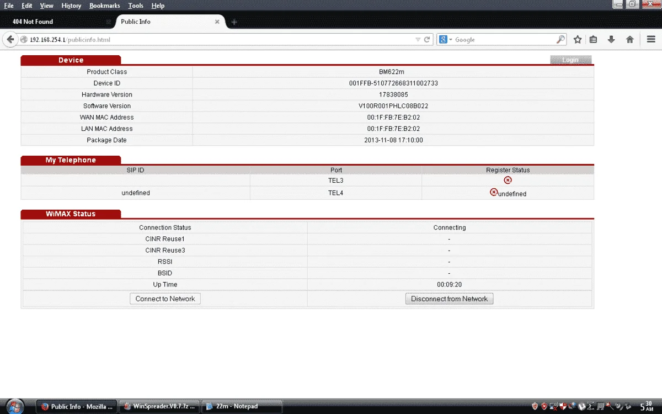Select the WAN MAC Address value
This screenshot has width=662, height=414.
click(393, 118)
